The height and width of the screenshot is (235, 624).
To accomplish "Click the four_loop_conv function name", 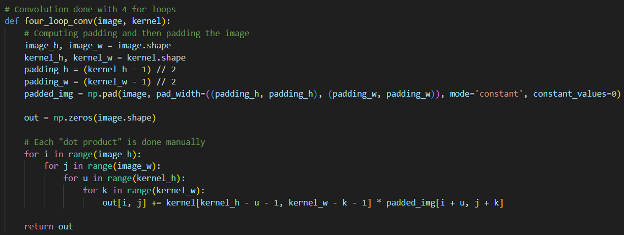I will [x=58, y=21].
